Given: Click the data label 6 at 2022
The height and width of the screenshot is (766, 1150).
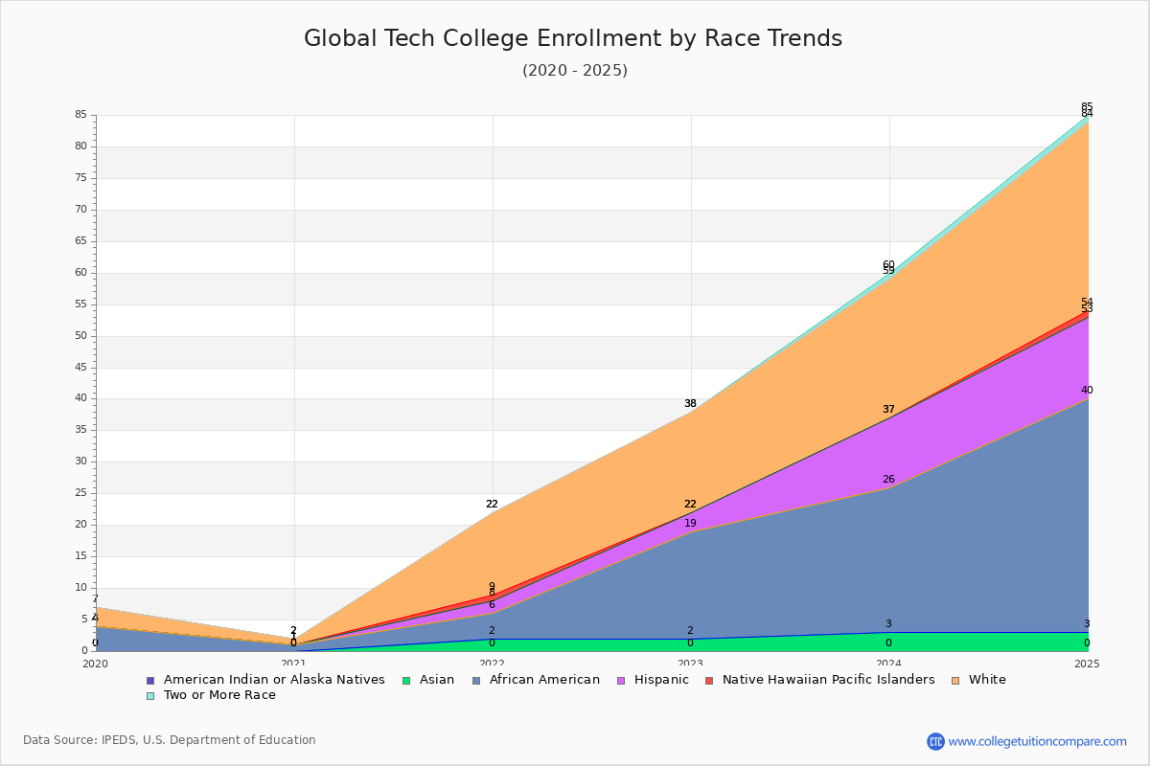Looking at the screenshot, I should point(492,605).
